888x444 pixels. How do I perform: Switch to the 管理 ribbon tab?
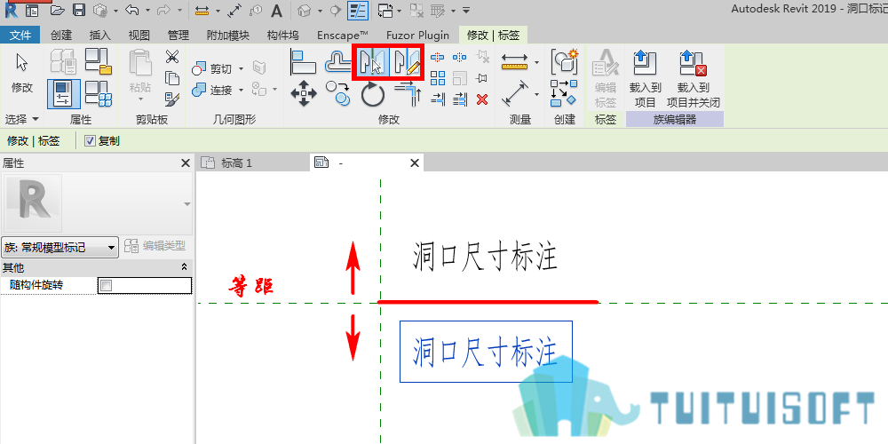click(x=178, y=36)
